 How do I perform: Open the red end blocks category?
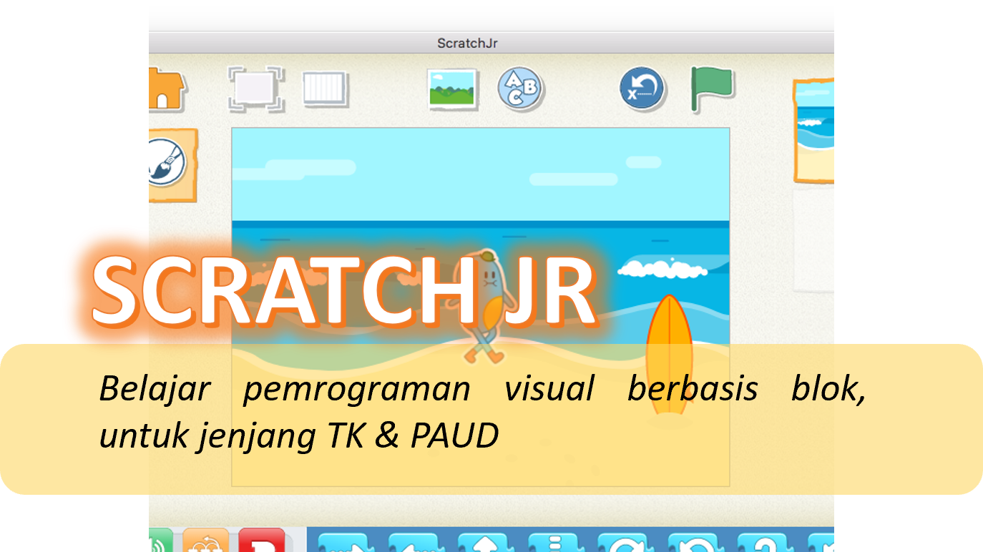click(x=261, y=541)
